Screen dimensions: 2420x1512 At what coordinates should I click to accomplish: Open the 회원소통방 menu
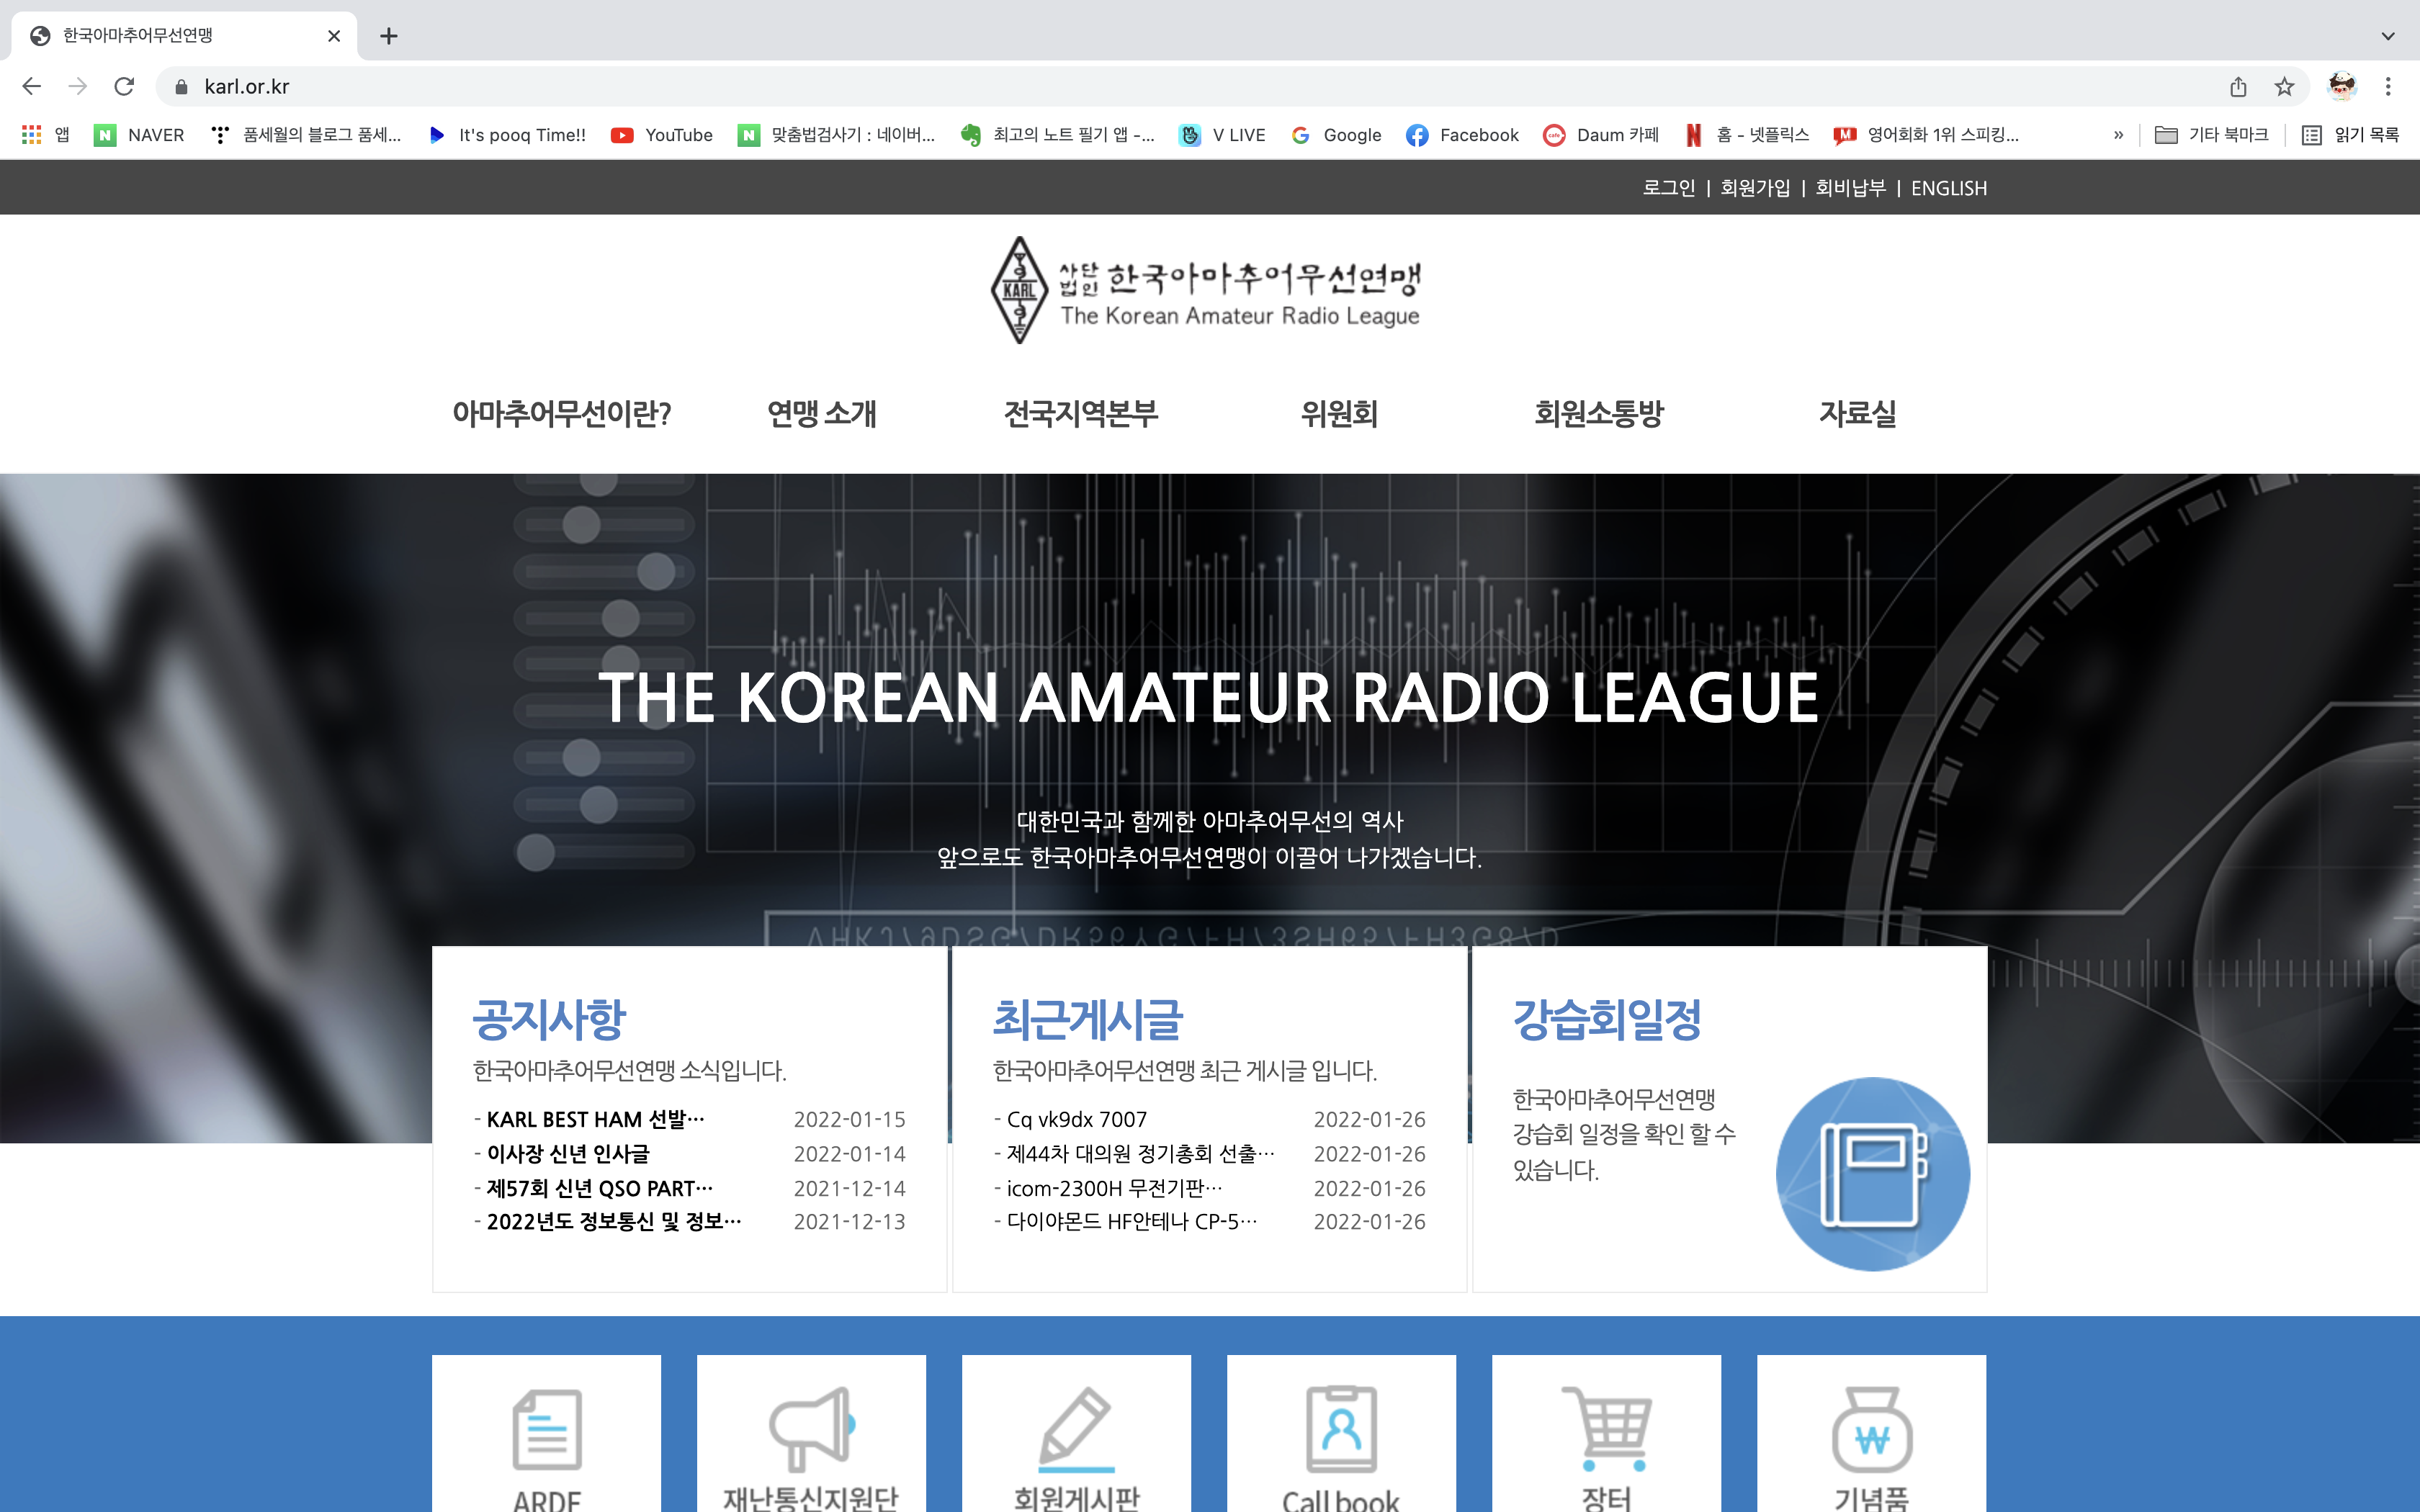(x=1598, y=413)
